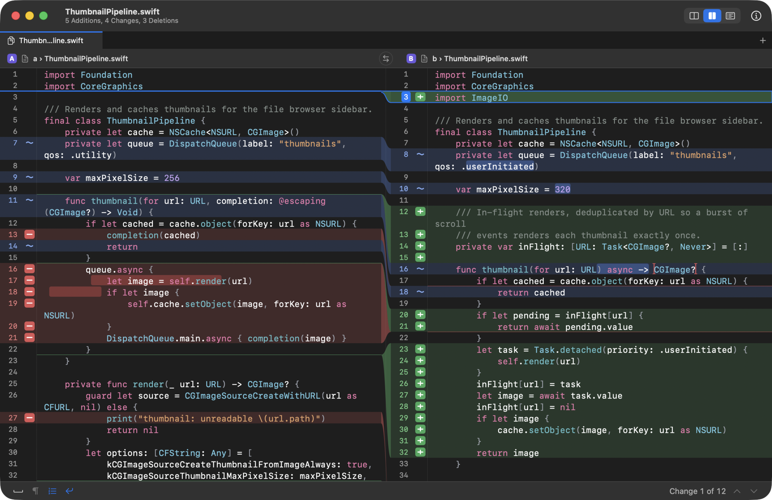Click the change marker on left line 9
Screen dimensions: 772x500
(29, 177)
